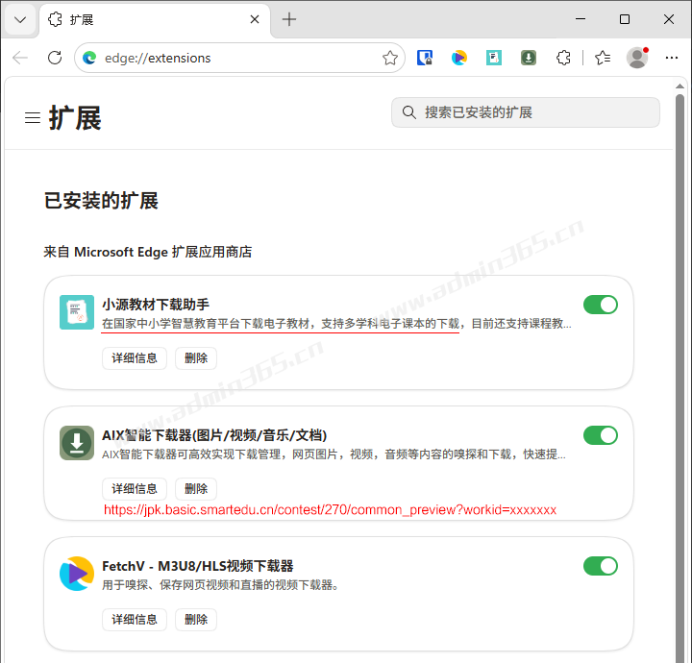The image size is (692, 663).
Task: Minimize the Edge window
Action: (581, 19)
